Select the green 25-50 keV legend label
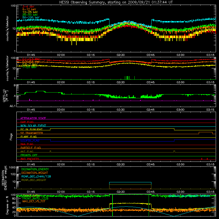Screen dimensions: 219x219 point(30,15)
